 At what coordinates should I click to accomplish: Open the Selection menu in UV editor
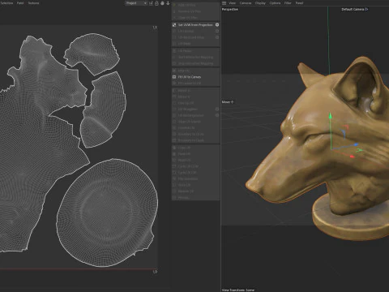(6, 3)
